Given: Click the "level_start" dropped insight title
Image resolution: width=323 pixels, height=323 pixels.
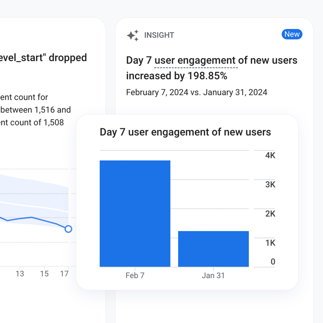Looking at the screenshot, I should point(43,58).
